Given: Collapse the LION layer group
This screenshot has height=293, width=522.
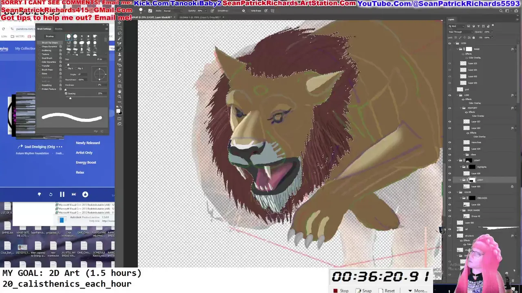Looking at the screenshot, I should 454,43.
